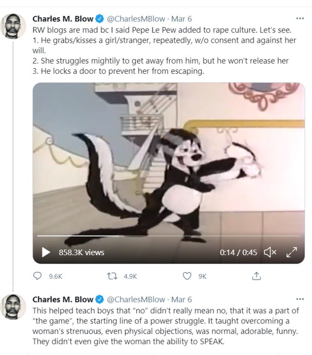Screen dimensions: 312x355
Task: Open Mar 6 timestamp on second tweet
Action: 182,299
